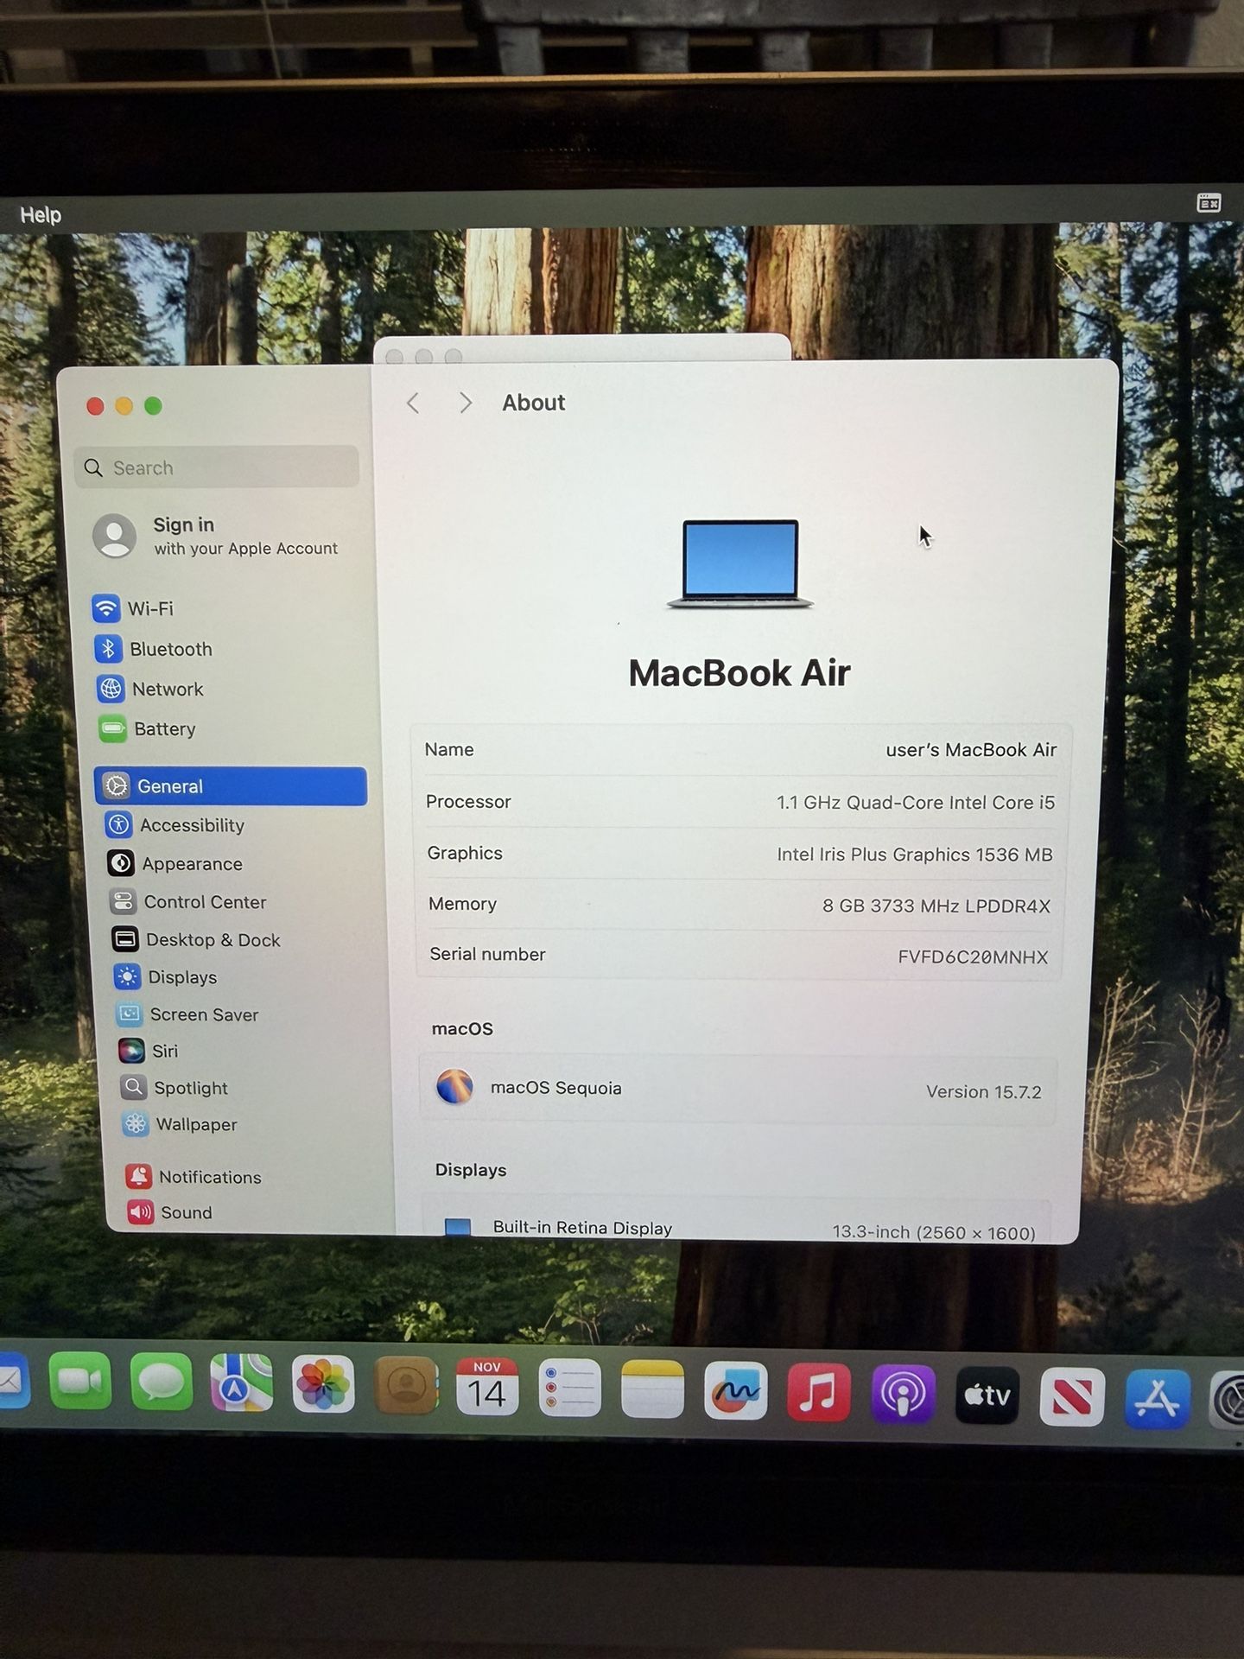Viewport: 1244px width, 1659px height.
Task: Launch Podcasts from the Dock
Action: pyautogui.click(x=903, y=1394)
